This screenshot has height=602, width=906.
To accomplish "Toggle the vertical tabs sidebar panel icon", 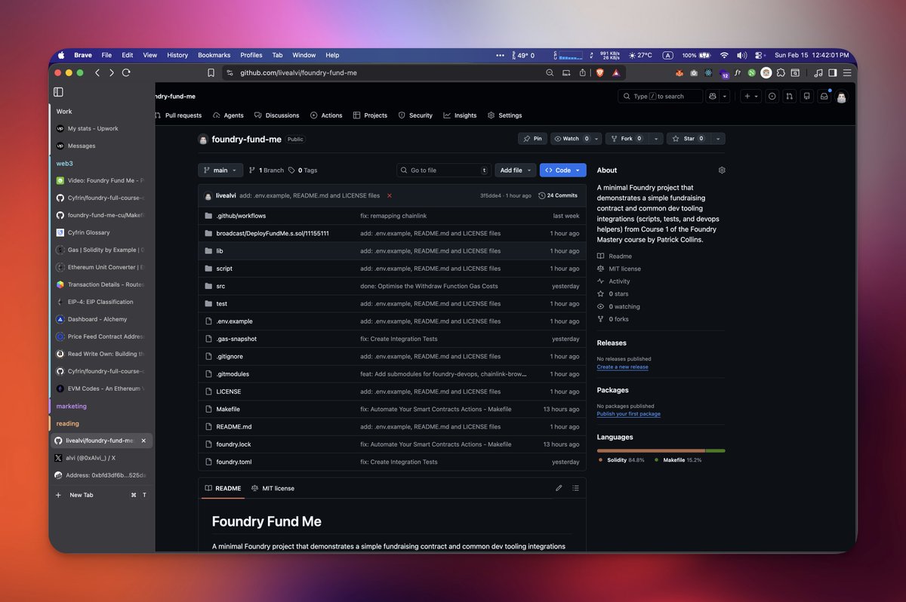I will coord(58,92).
